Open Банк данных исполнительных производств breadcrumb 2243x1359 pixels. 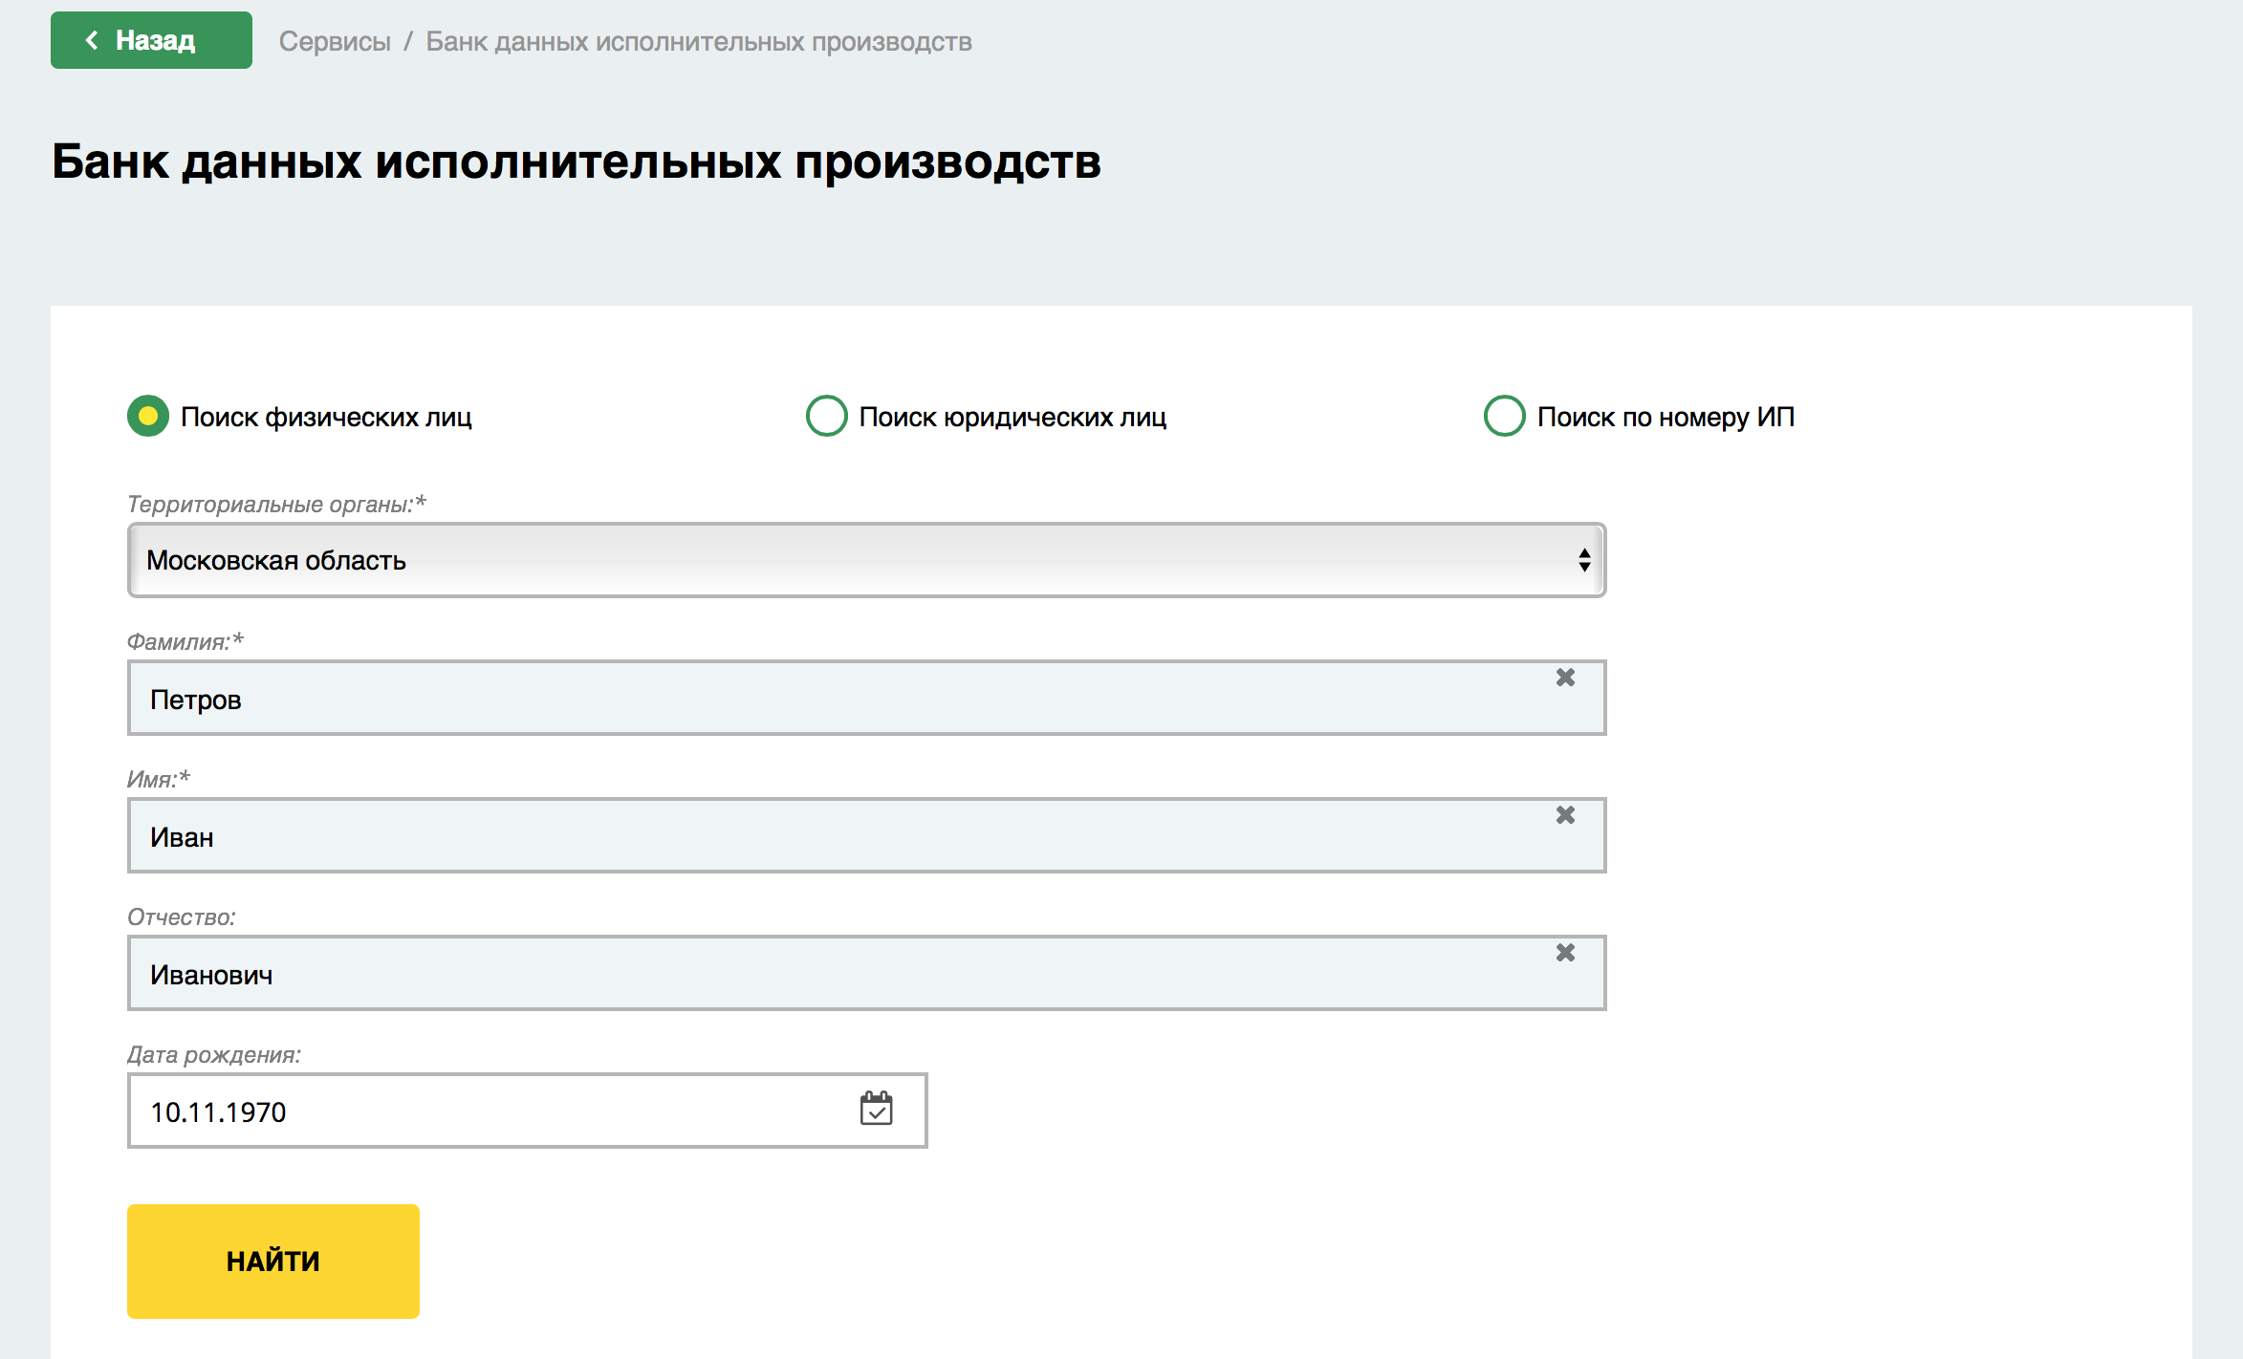coord(698,42)
